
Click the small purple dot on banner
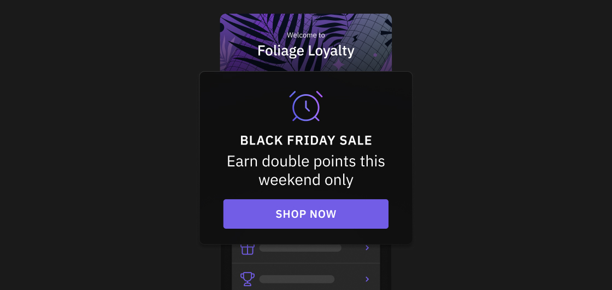(375, 55)
